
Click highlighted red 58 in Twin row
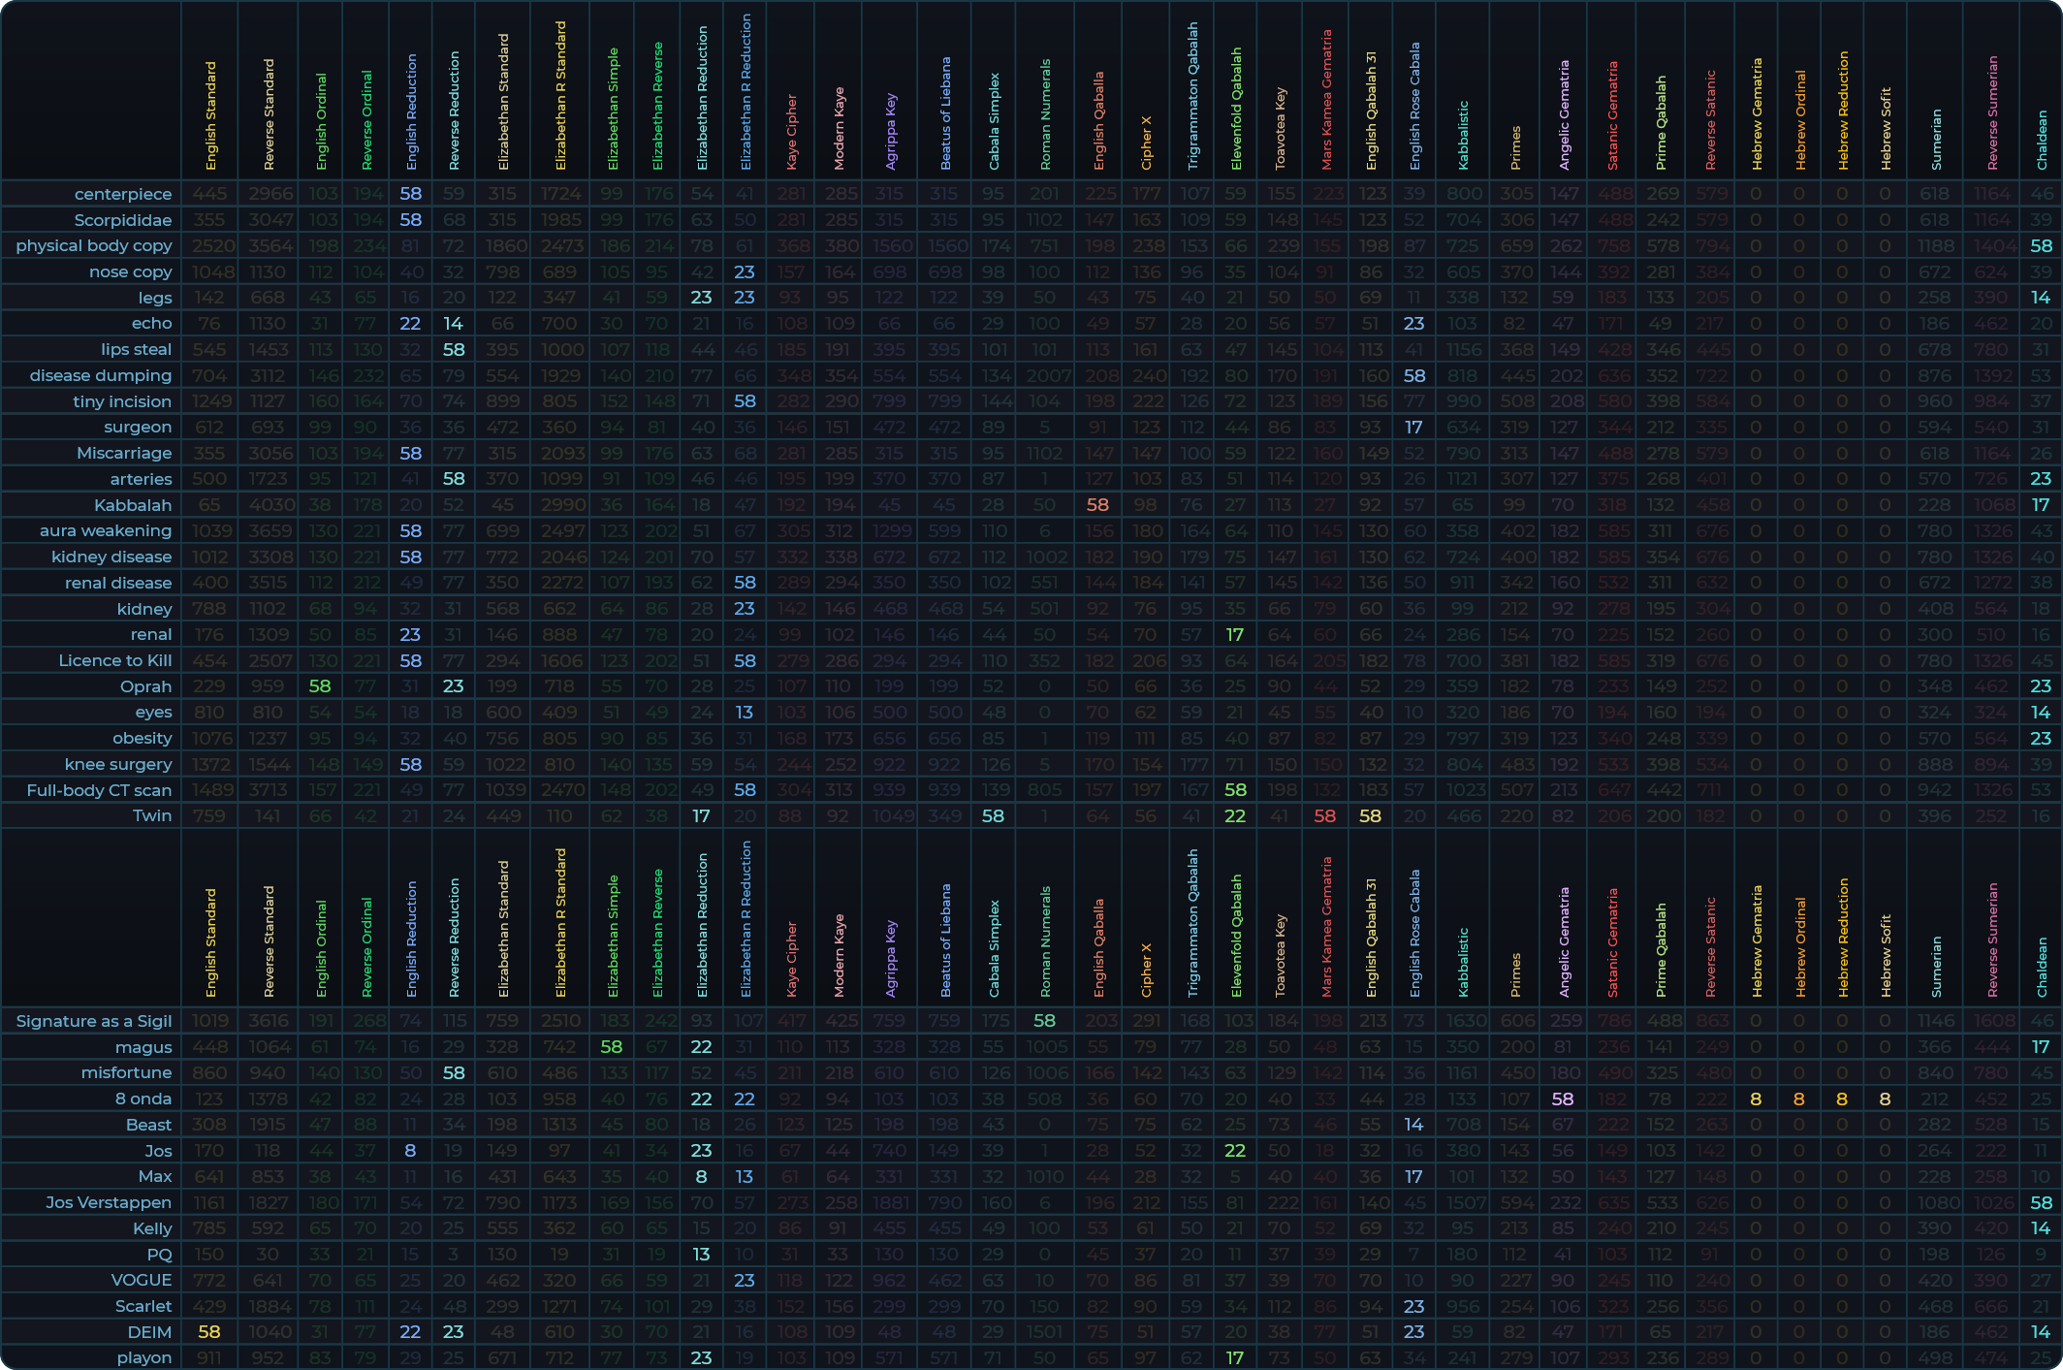pos(1324,816)
